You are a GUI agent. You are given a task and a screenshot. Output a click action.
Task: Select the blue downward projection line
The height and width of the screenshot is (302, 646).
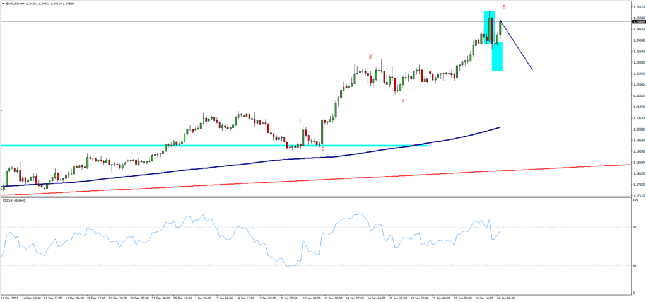click(517, 45)
